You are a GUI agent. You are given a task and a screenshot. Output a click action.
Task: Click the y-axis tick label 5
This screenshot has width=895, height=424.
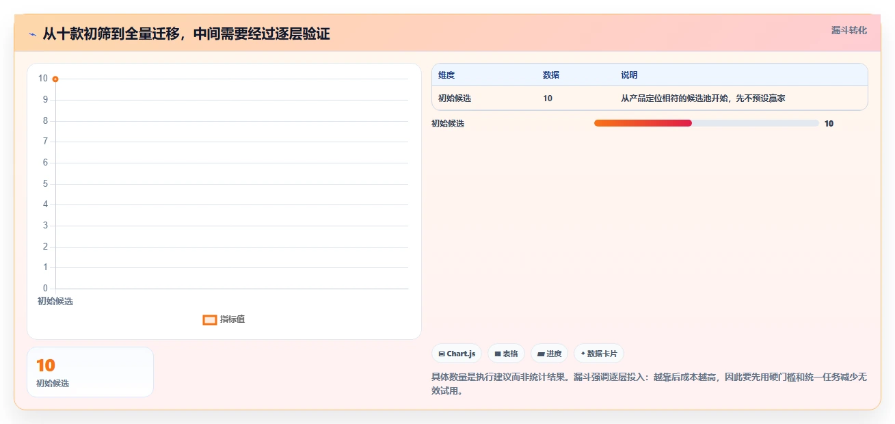pyautogui.click(x=45, y=184)
